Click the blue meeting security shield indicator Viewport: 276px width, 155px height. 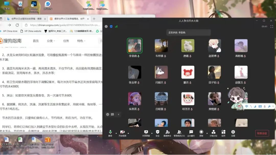tap(111, 27)
